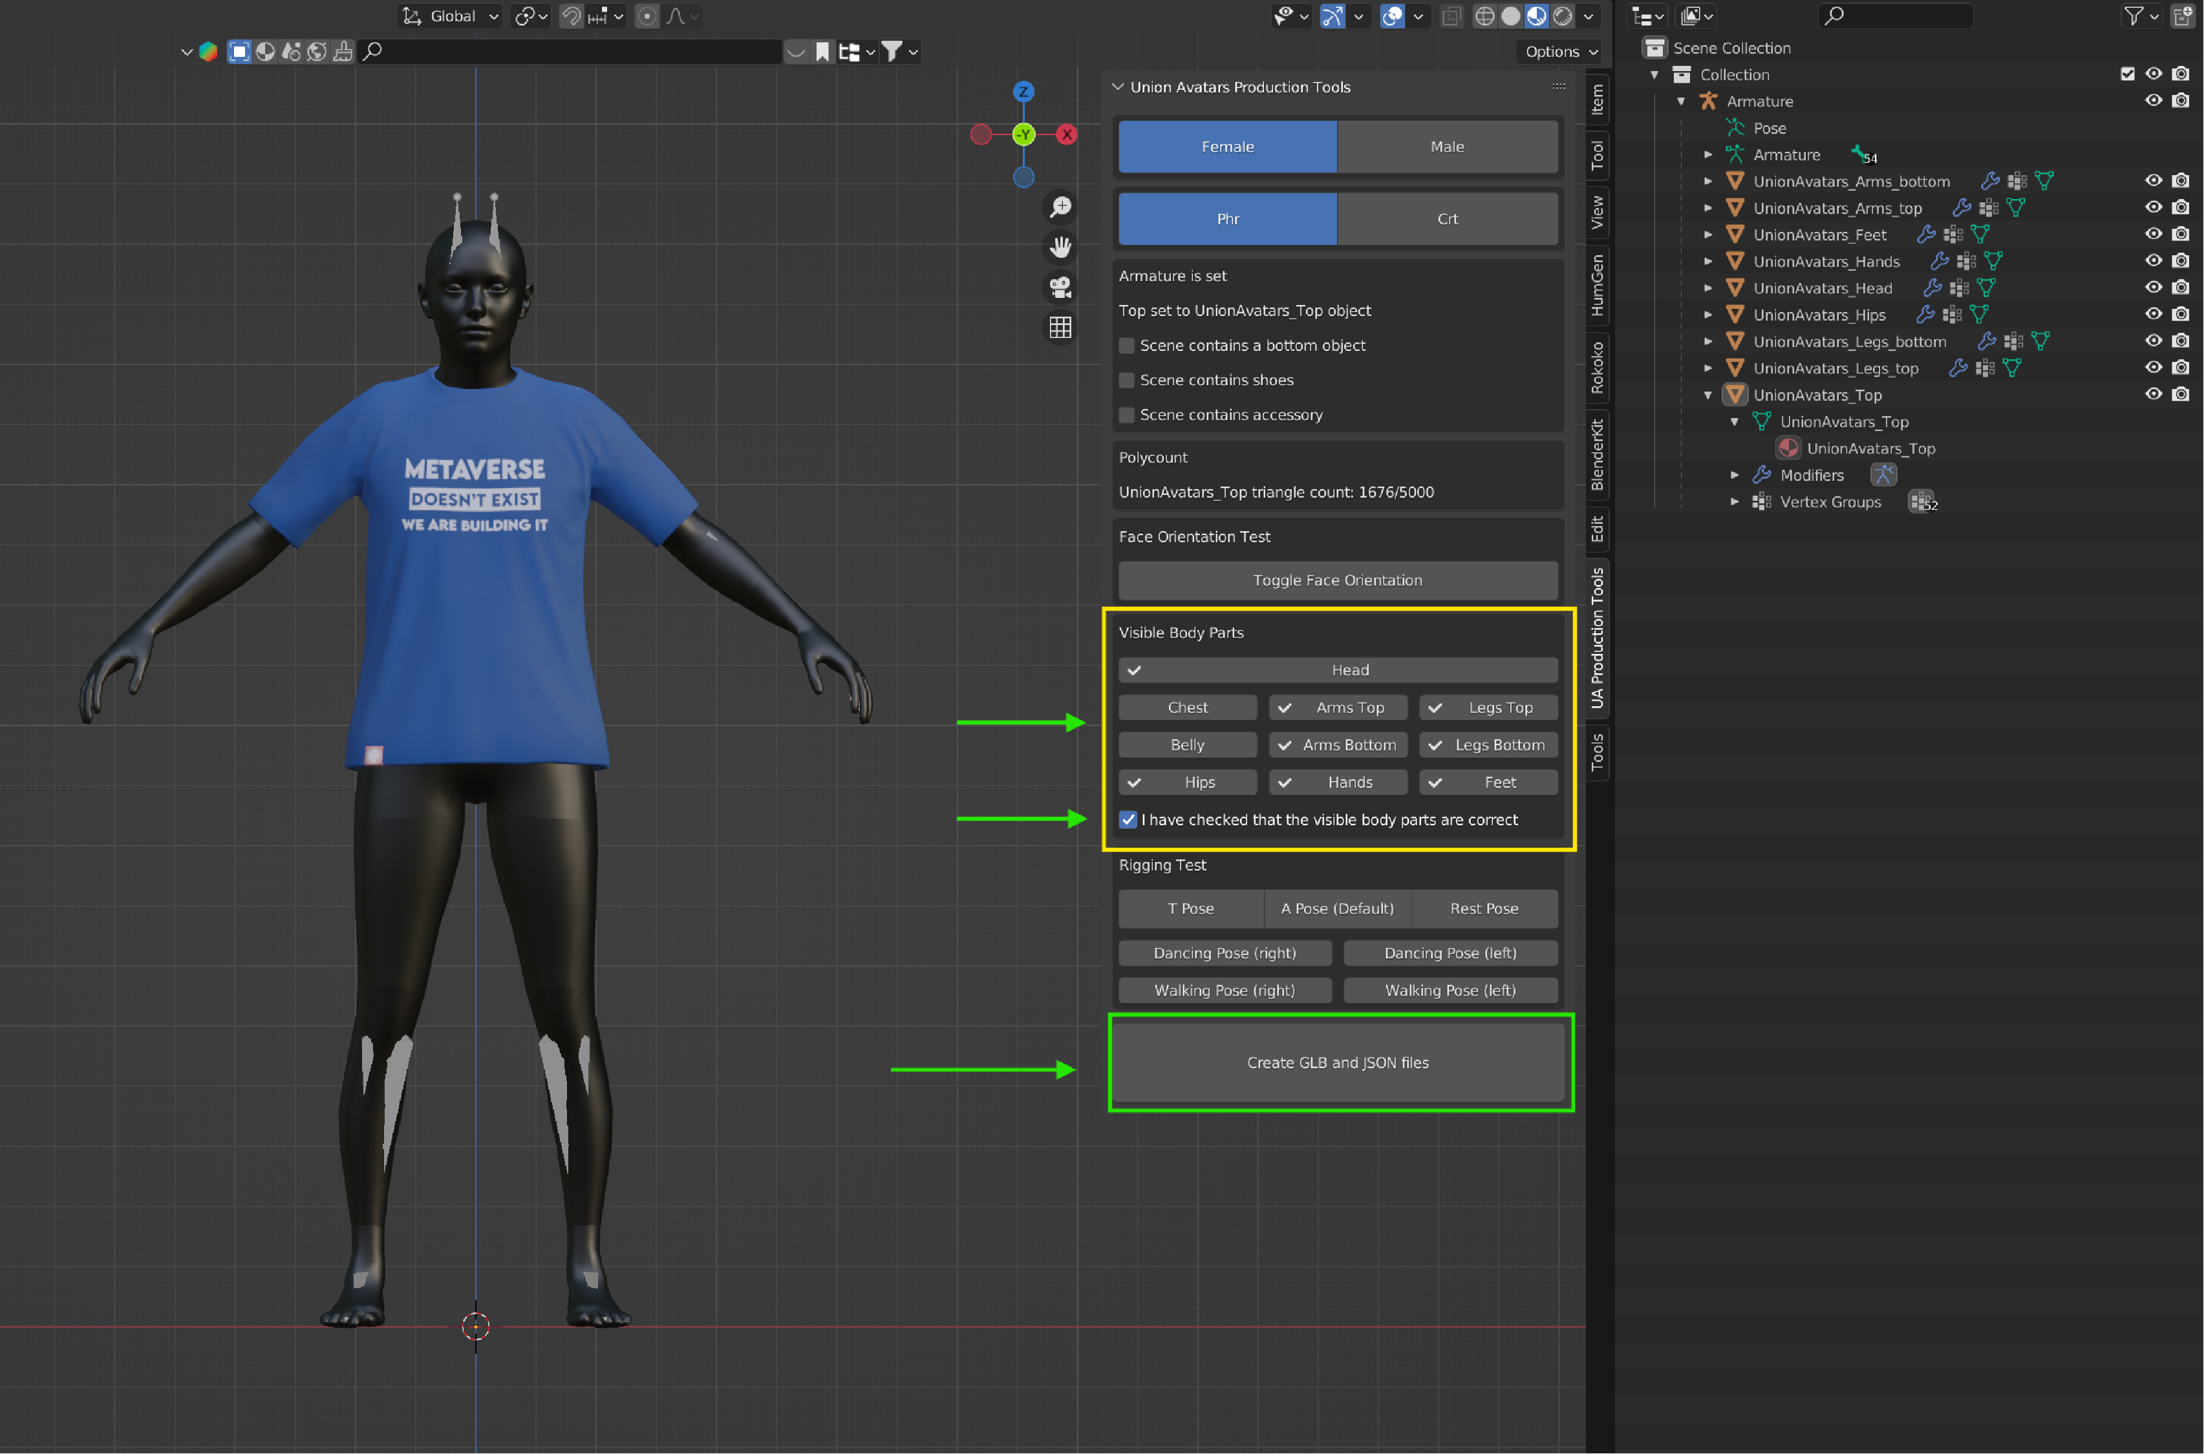This screenshot has width=2204, height=1454.
Task: Hide UnionAvatars_Top with eye icon
Action: pos(2154,394)
